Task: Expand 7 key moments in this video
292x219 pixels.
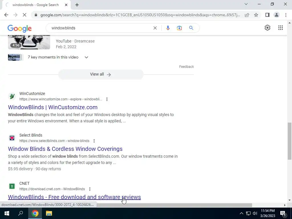Action: [86, 57]
